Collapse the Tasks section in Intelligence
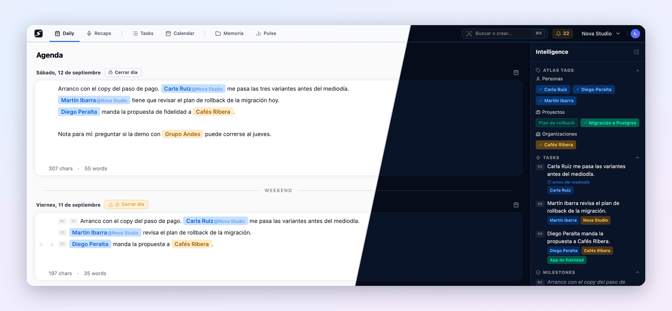This screenshot has height=311, width=672. tap(637, 158)
